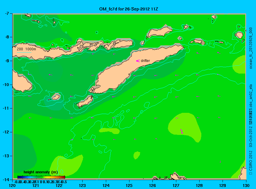Click latitude axis label '-9'
This screenshot has width=256, height=189.
tap(6, 61)
